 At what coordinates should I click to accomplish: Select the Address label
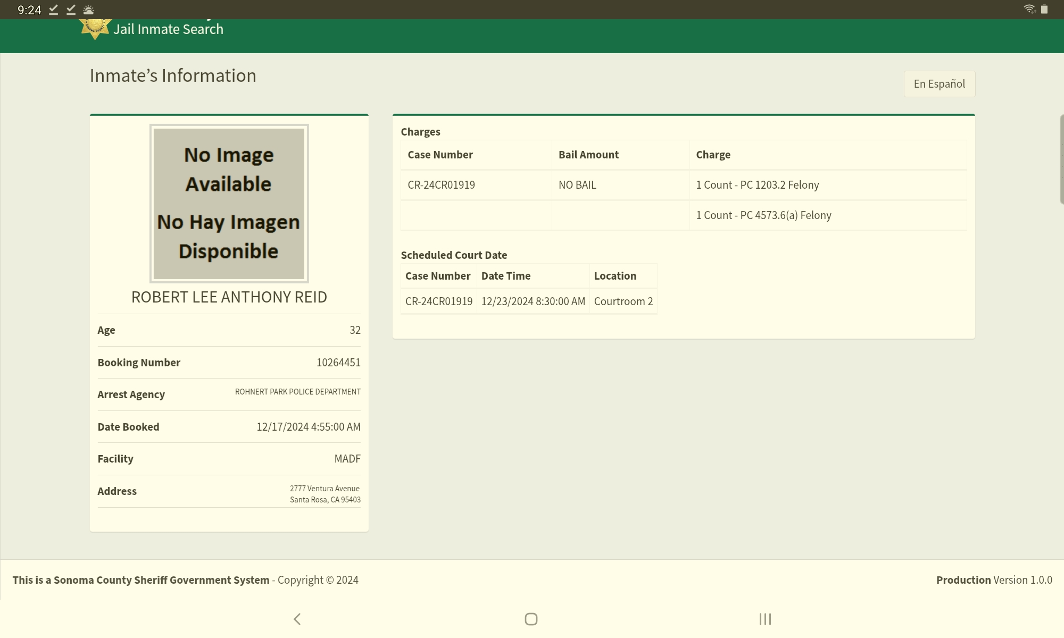point(117,491)
